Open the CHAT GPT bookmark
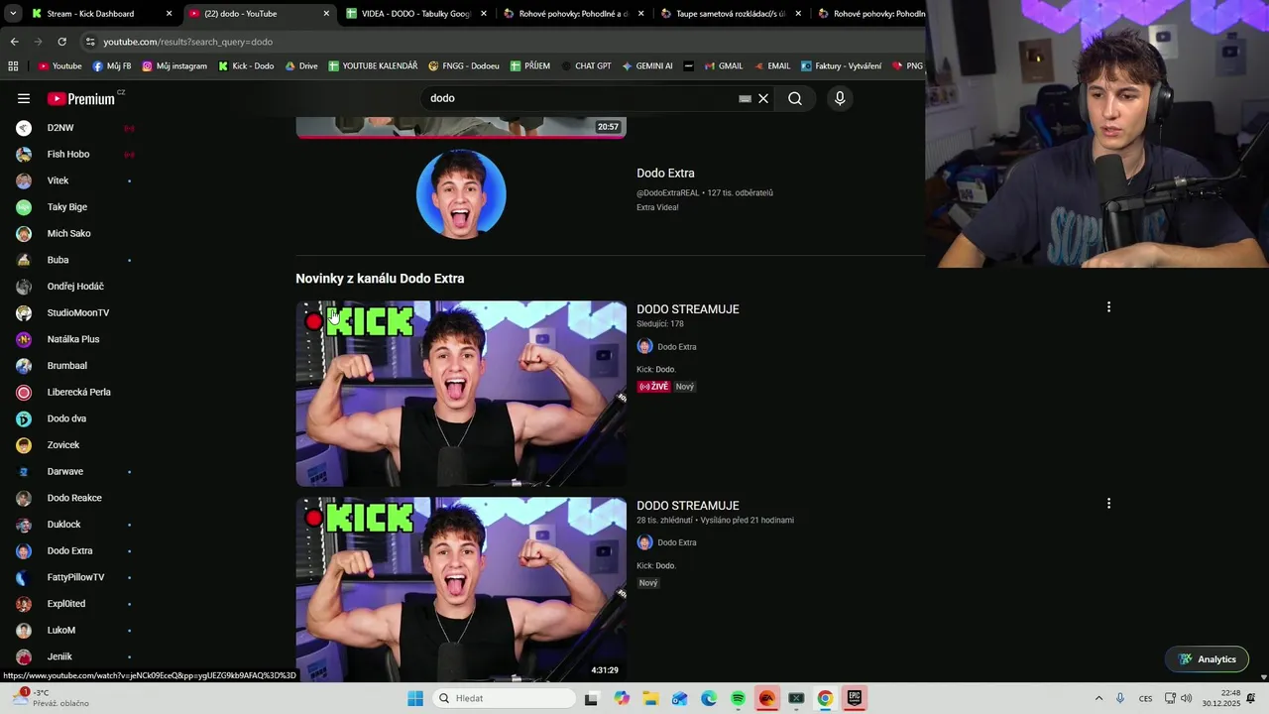 [586, 66]
